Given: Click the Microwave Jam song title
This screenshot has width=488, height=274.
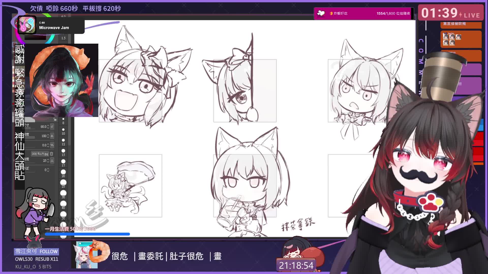Looking at the screenshot, I should (x=54, y=28).
